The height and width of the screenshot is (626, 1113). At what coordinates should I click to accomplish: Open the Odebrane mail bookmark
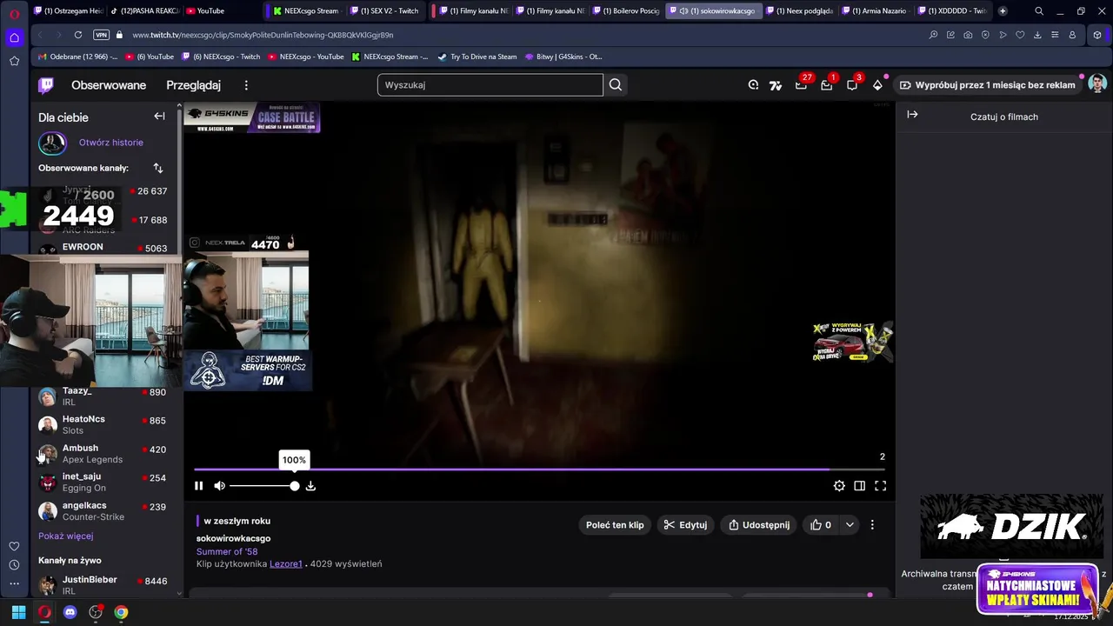point(77,57)
